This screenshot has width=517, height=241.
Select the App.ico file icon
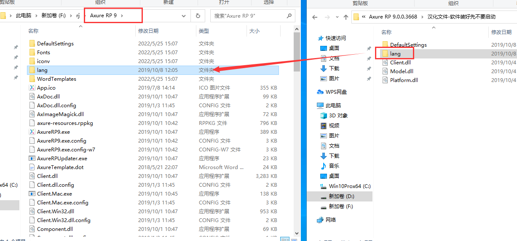(x=32, y=88)
